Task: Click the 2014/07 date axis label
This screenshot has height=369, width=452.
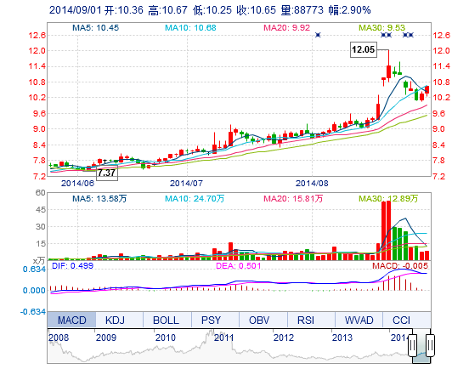Action: coord(186,183)
